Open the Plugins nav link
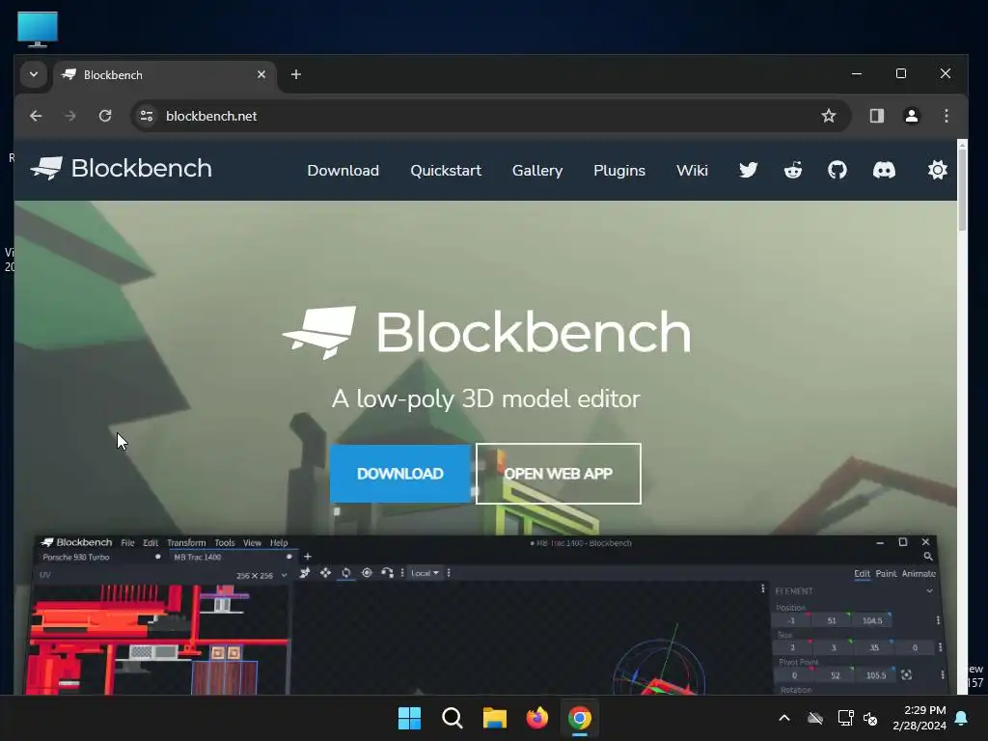 pyautogui.click(x=619, y=170)
